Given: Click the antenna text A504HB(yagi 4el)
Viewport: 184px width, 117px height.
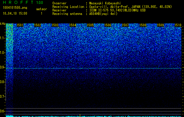Looking at the screenshot, I should point(103,14).
